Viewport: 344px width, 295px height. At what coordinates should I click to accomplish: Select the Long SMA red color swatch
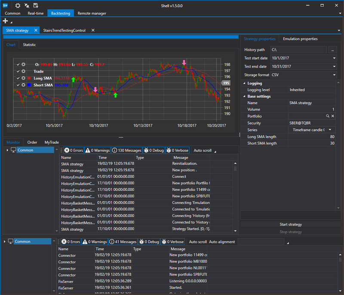coord(29,78)
